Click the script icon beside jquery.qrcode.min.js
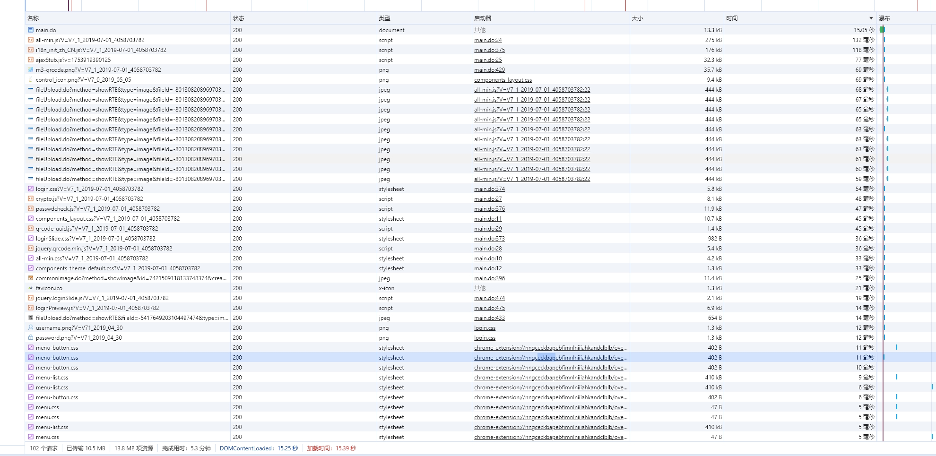936x456 pixels. point(31,248)
